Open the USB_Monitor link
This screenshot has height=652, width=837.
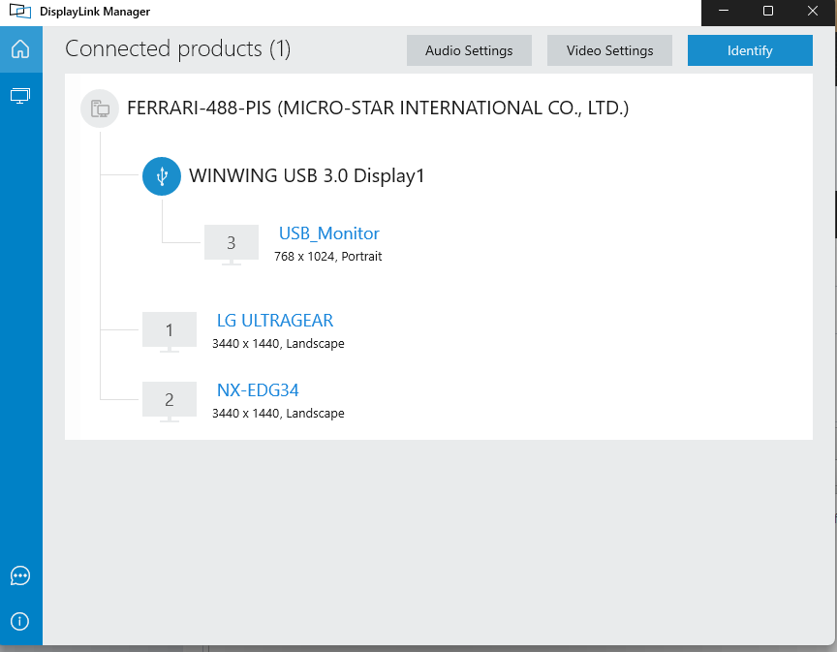pyautogui.click(x=328, y=233)
